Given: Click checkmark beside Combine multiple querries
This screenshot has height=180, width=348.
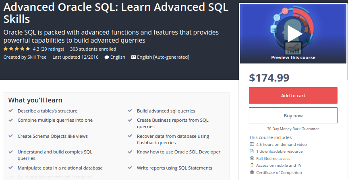Looking at the screenshot, I should click(x=10, y=120).
